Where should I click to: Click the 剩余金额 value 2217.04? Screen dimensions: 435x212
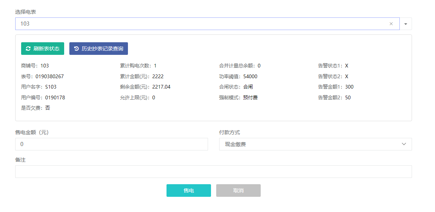pyautogui.click(x=161, y=87)
